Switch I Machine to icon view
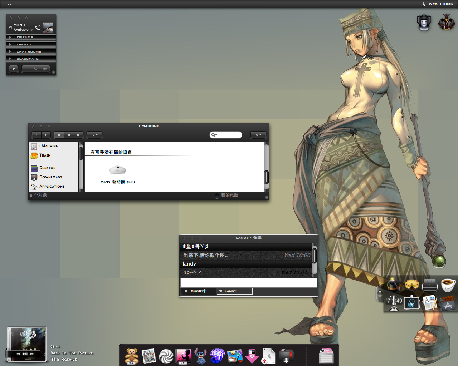Viewport: 458px width, 366px height. click(x=59, y=135)
